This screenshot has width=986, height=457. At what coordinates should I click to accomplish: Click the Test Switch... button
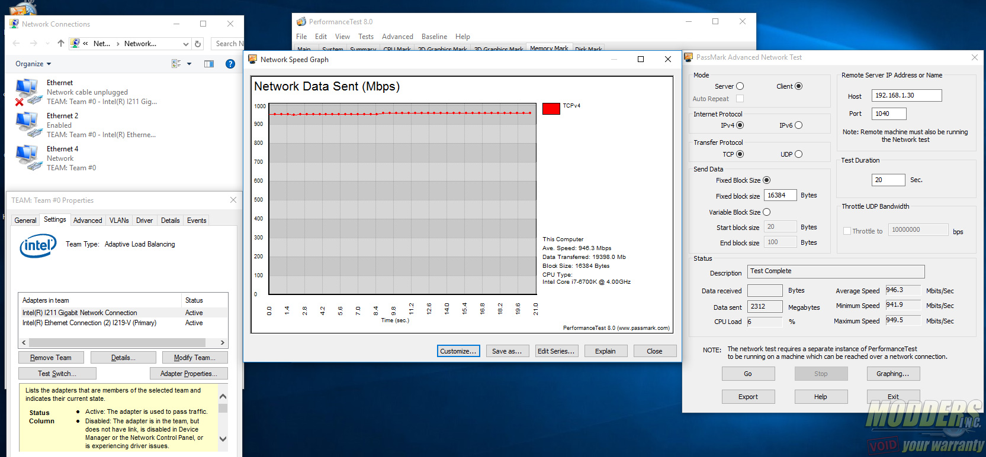click(57, 374)
